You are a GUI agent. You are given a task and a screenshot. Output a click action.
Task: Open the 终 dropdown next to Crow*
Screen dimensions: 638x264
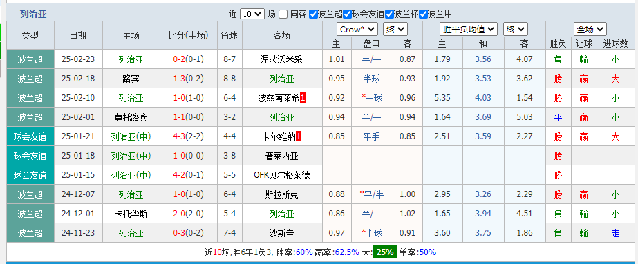(395, 29)
